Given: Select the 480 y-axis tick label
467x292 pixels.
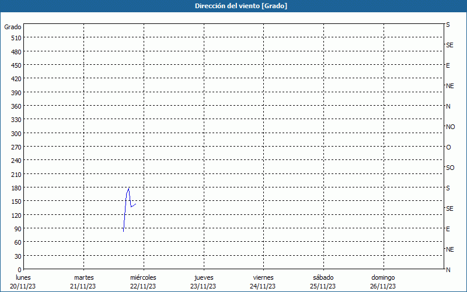Looking at the screenshot, I should 16,52.
